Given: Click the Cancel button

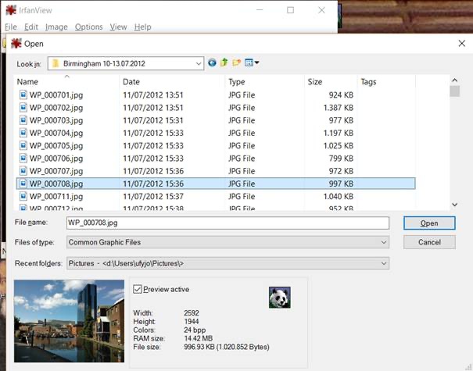Looking at the screenshot, I should [429, 242].
